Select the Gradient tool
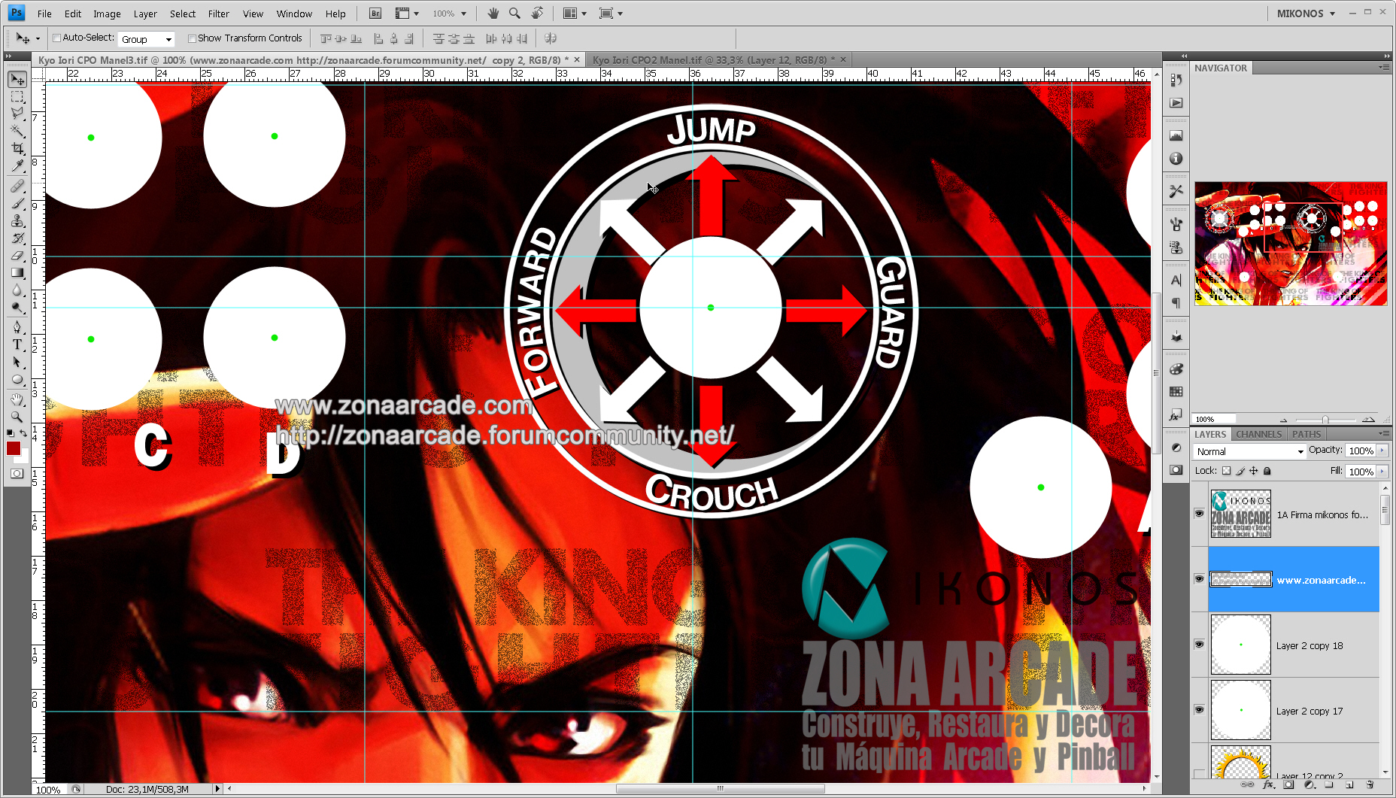Screen dimensions: 1396x798 [x=17, y=272]
